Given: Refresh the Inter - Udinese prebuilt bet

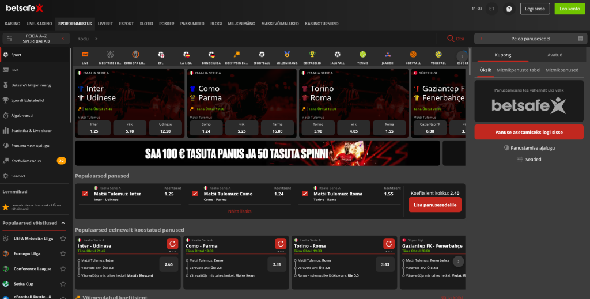Looking at the screenshot, I should (172, 244).
